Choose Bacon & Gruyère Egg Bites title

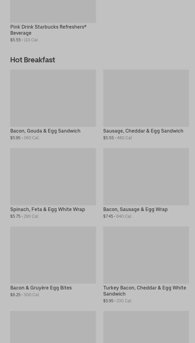coord(41,288)
